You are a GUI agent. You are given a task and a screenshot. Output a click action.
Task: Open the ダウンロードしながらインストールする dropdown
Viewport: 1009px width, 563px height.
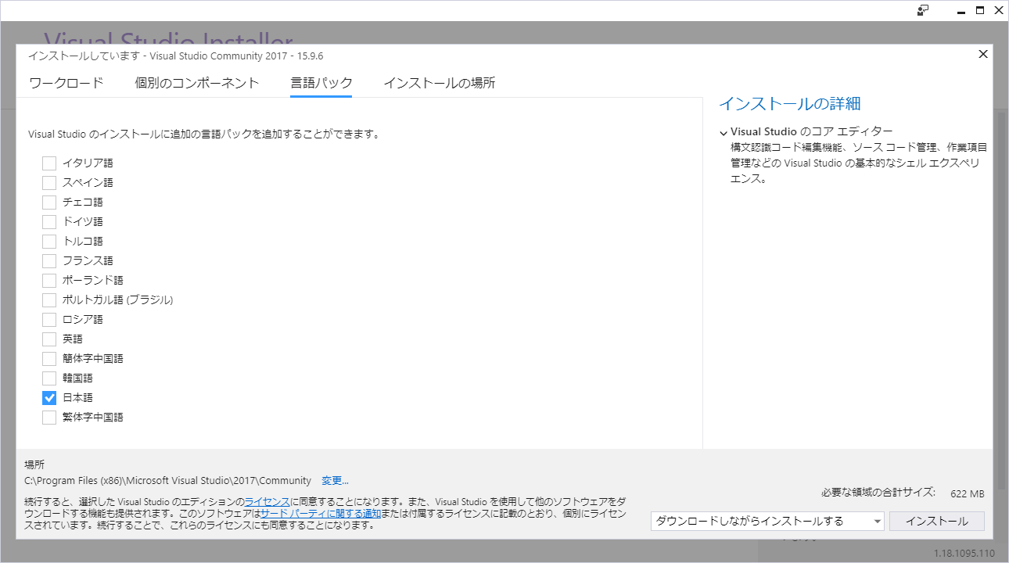[x=767, y=521]
